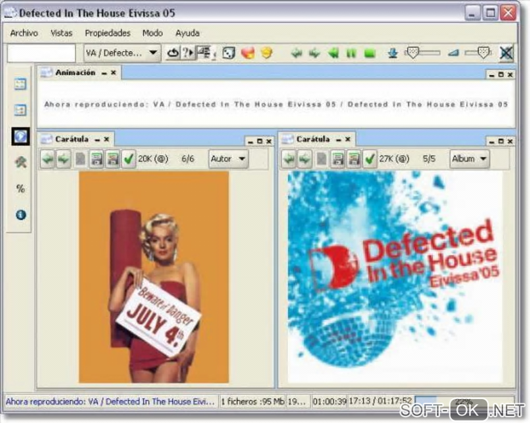The image size is (530, 423).
Task: Open the Archivo menu
Action: click(24, 33)
